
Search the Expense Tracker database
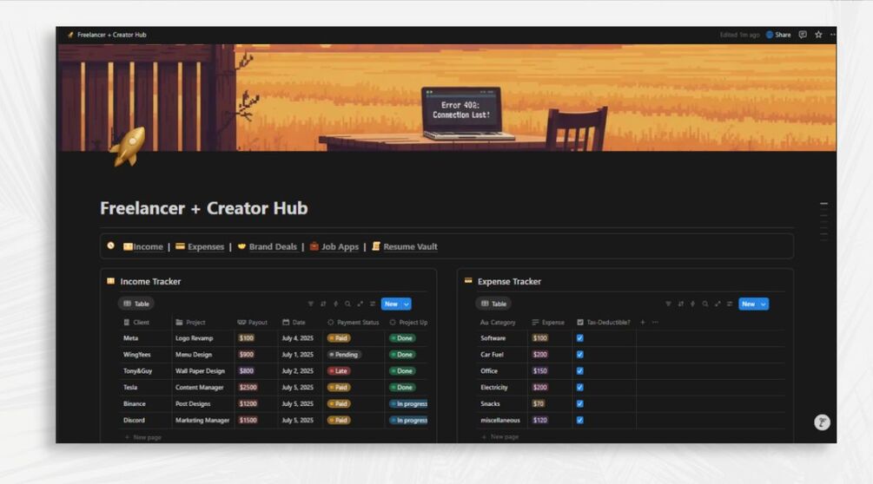(705, 304)
